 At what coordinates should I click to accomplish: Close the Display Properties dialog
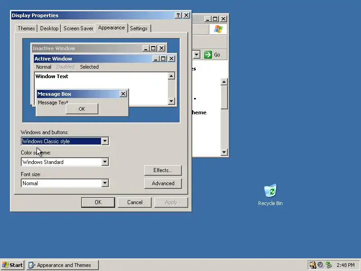tap(186, 15)
